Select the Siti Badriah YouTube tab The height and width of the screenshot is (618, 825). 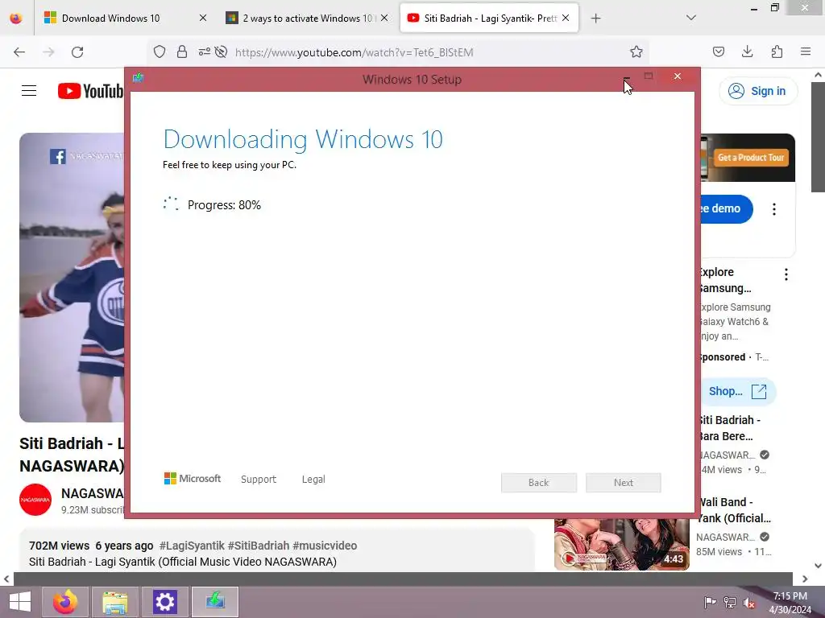pos(489,18)
